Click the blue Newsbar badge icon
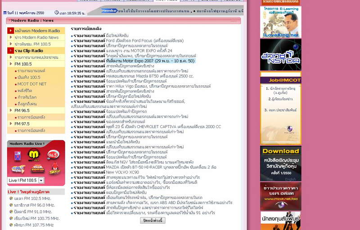Viewport: 360px width, 230px height. 109,9
